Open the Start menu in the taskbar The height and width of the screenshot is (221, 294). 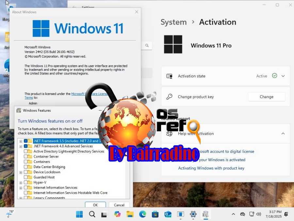coord(79,214)
